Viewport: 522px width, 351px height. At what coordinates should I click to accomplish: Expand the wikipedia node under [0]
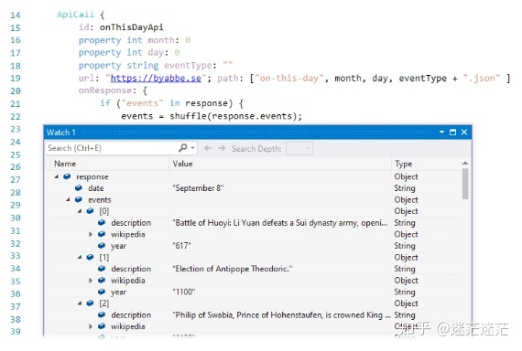pos(91,234)
